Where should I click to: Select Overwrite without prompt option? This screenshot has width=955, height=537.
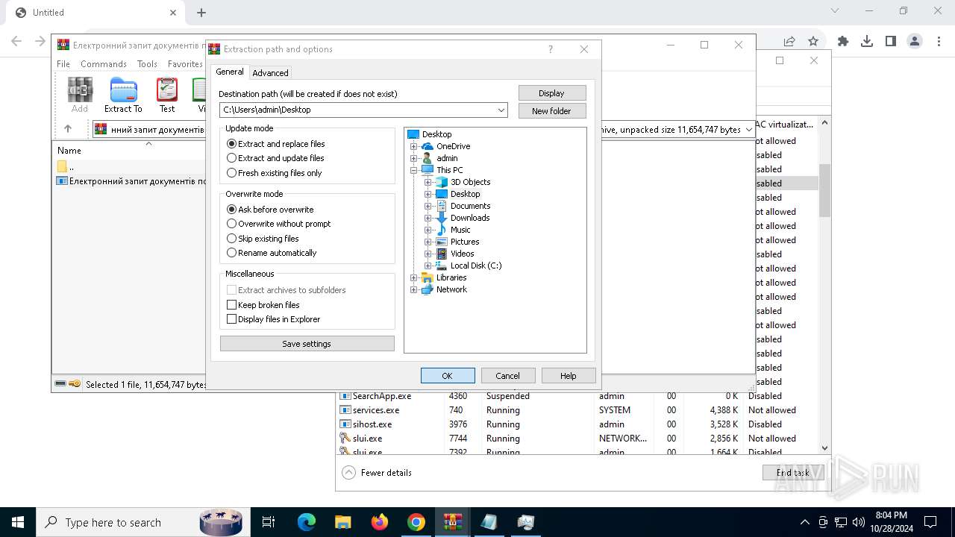pos(278,224)
